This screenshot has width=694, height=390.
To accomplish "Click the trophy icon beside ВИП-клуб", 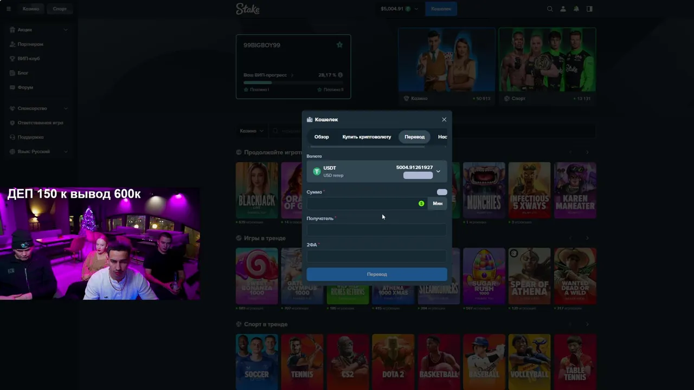I will pos(12,58).
